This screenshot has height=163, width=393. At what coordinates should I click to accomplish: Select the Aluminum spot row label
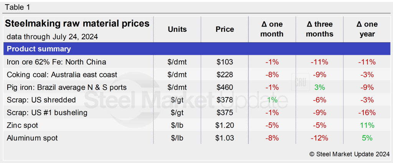[32, 138]
